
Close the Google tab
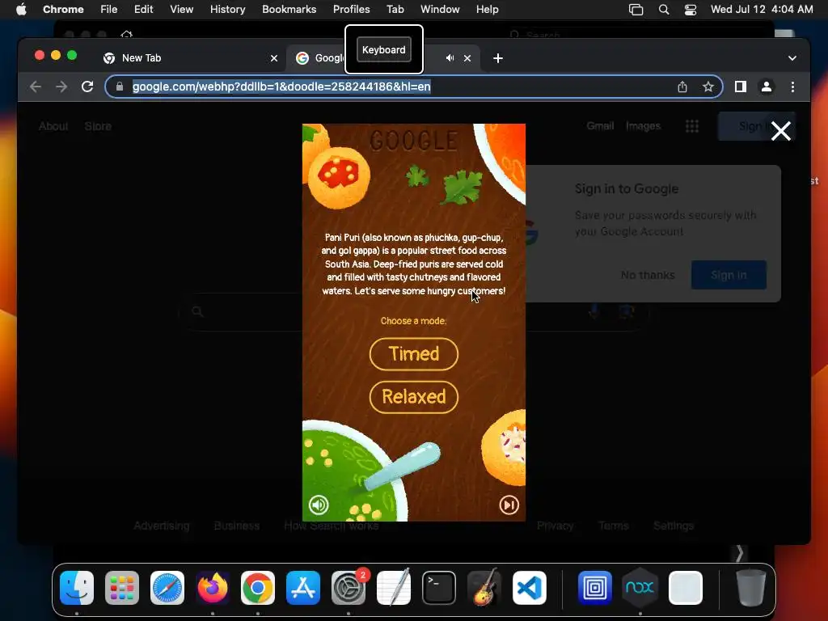[467, 58]
